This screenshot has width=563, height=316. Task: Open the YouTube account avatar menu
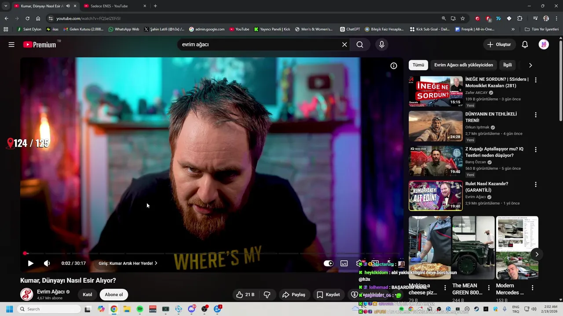(x=544, y=44)
